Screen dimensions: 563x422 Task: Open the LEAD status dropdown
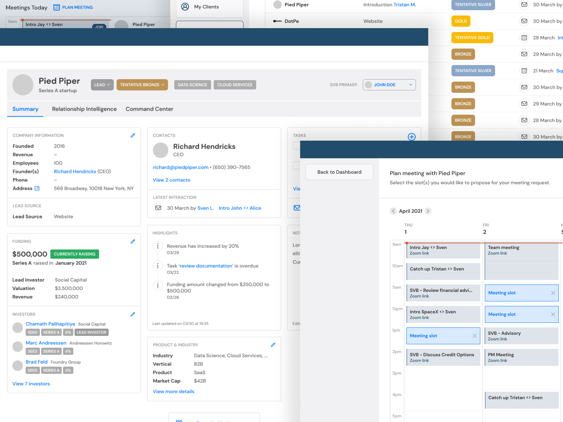(x=102, y=85)
